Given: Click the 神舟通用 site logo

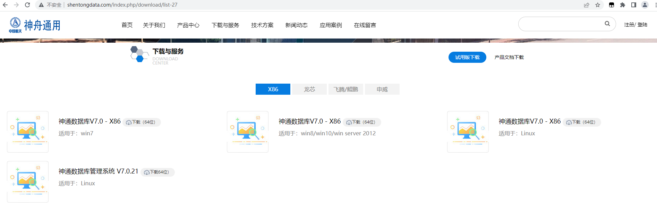Looking at the screenshot, I should 35,25.
